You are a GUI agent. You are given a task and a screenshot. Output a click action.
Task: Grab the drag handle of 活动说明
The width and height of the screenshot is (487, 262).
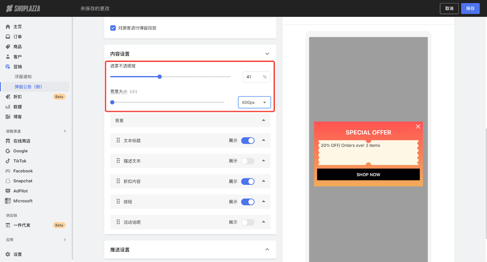pos(118,222)
